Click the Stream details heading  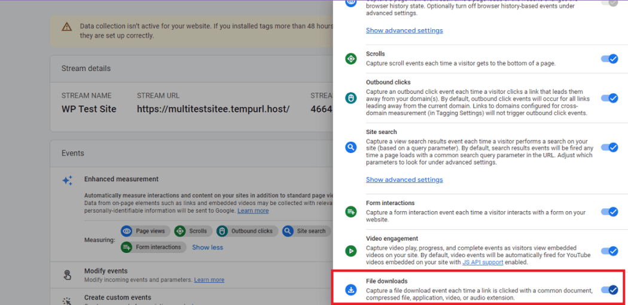(86, 68)
